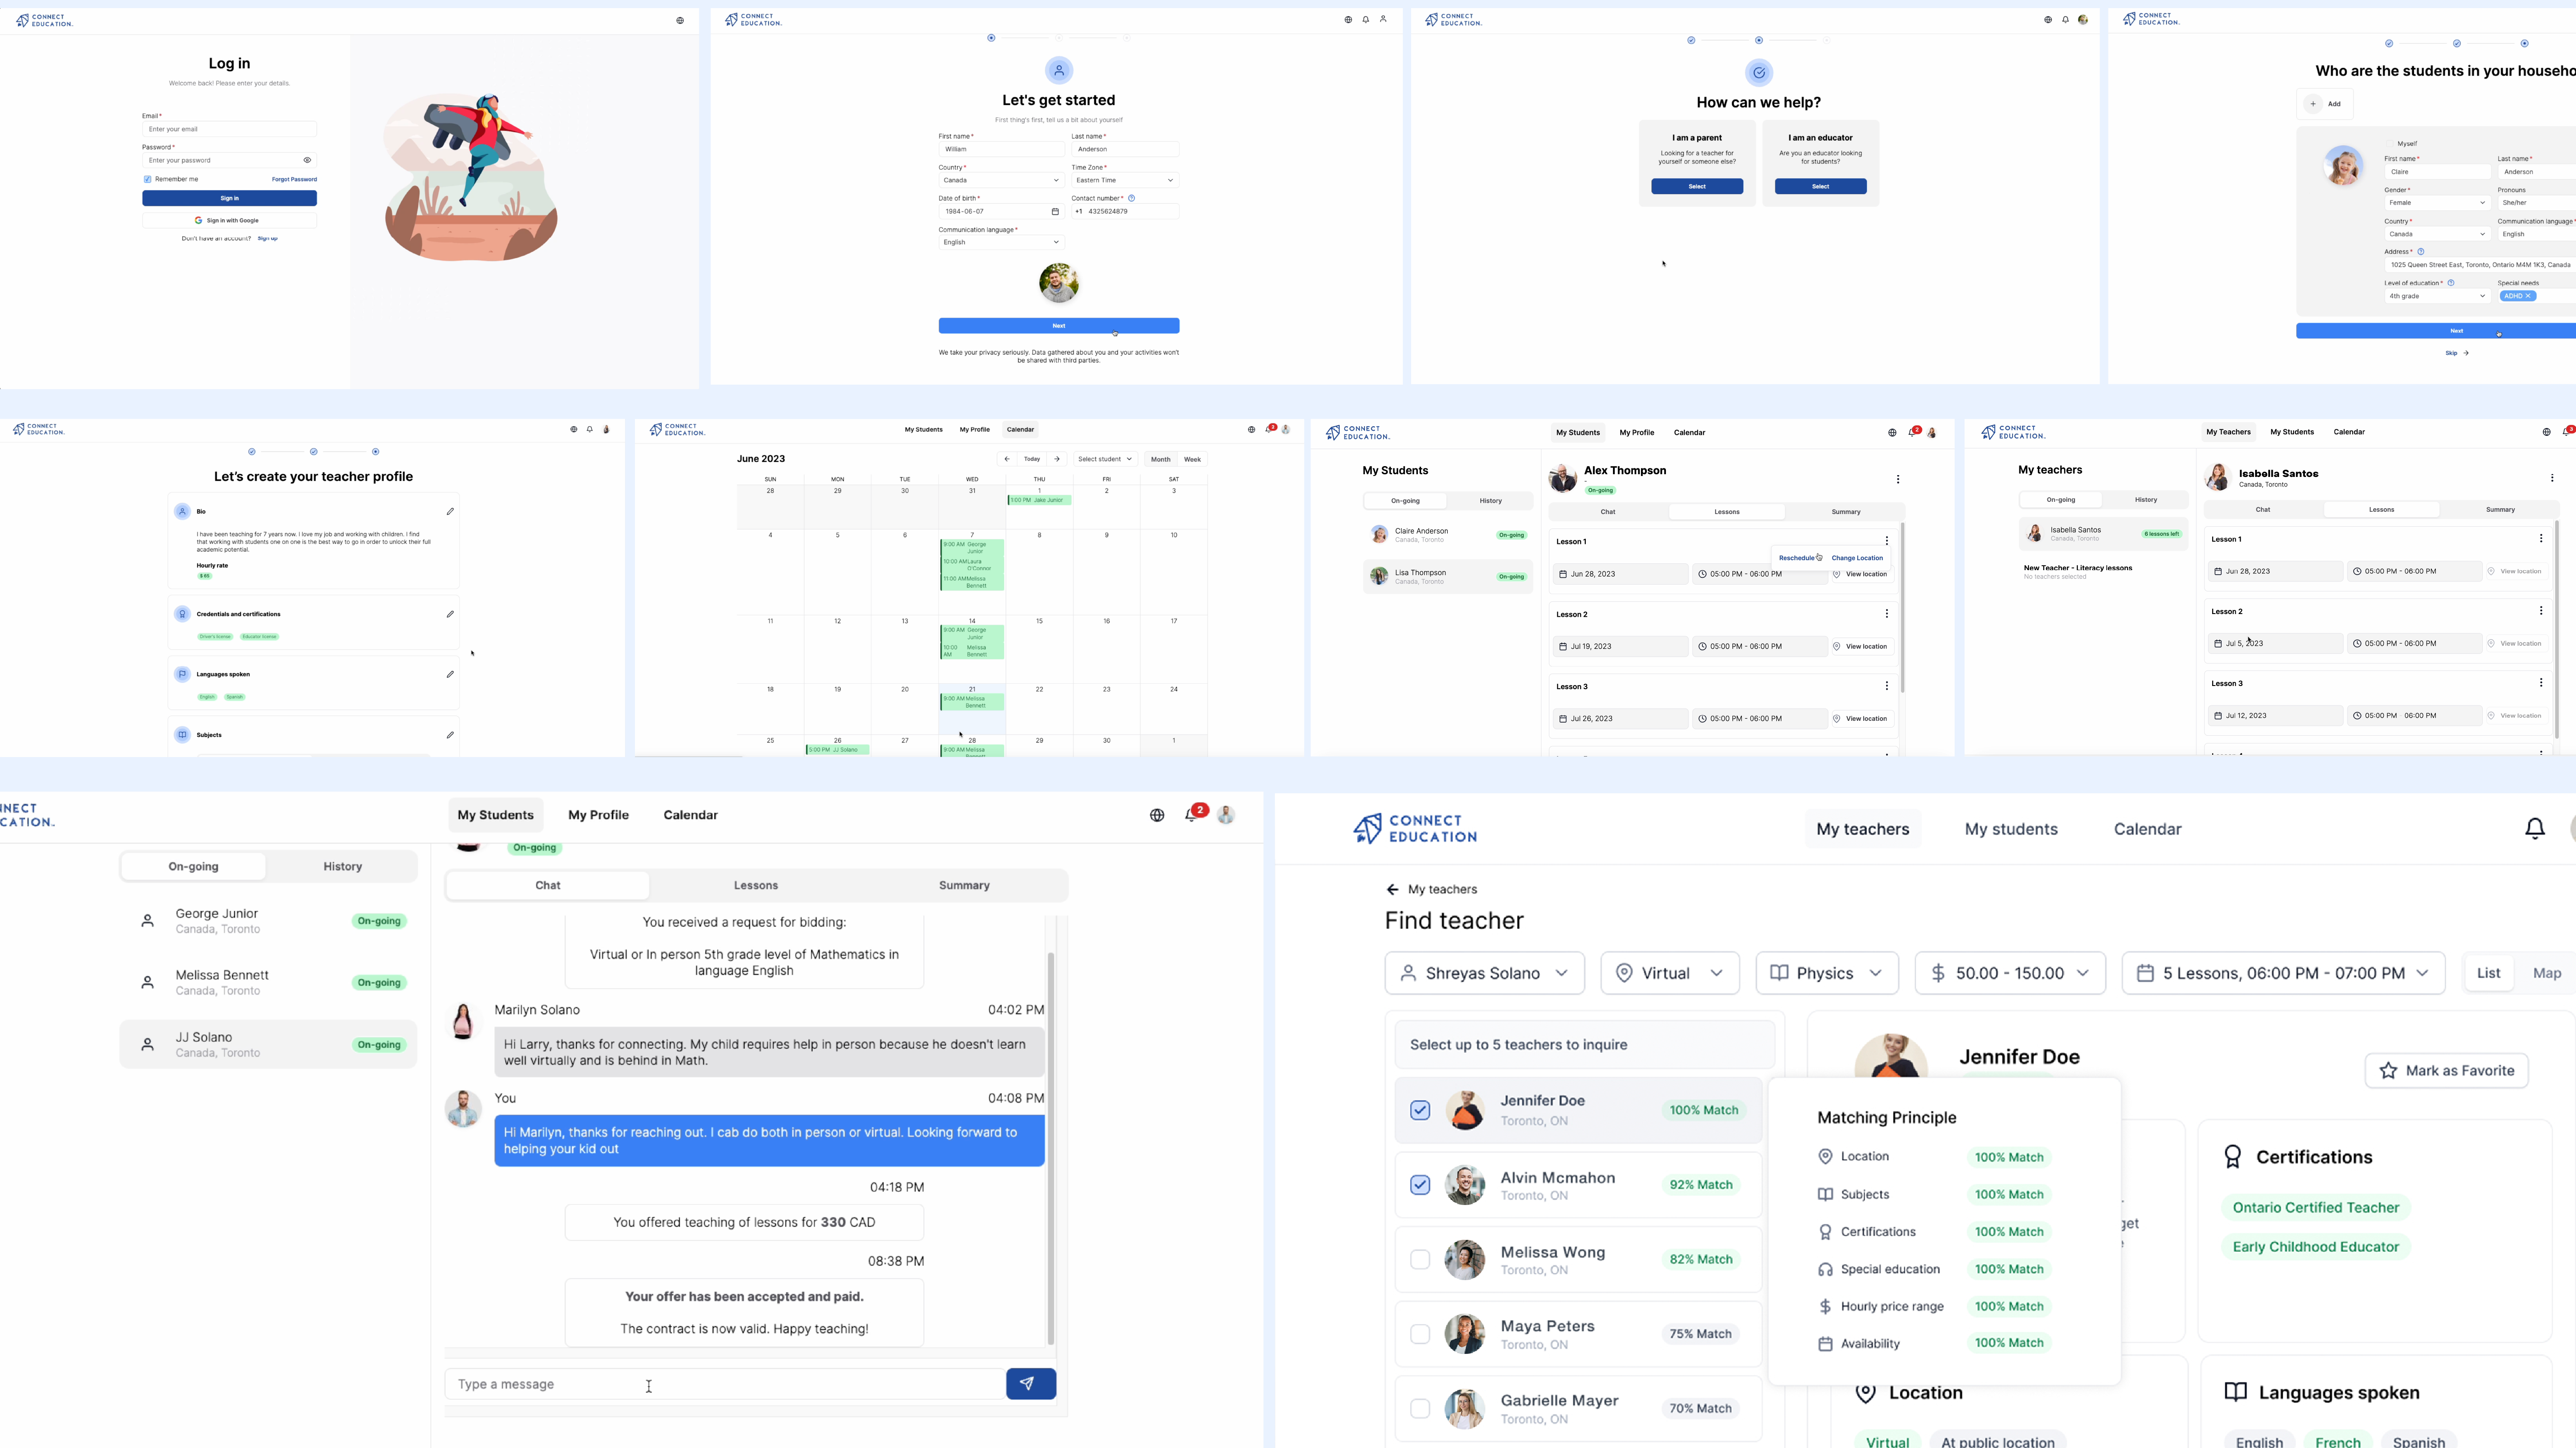
Task: Switch to the Summary tab in chat panel
Action: click(963, 885)
